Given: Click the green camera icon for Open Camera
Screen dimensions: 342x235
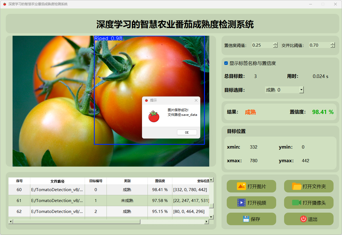Looking at the screenshot, I should click(x=296, y=203).
